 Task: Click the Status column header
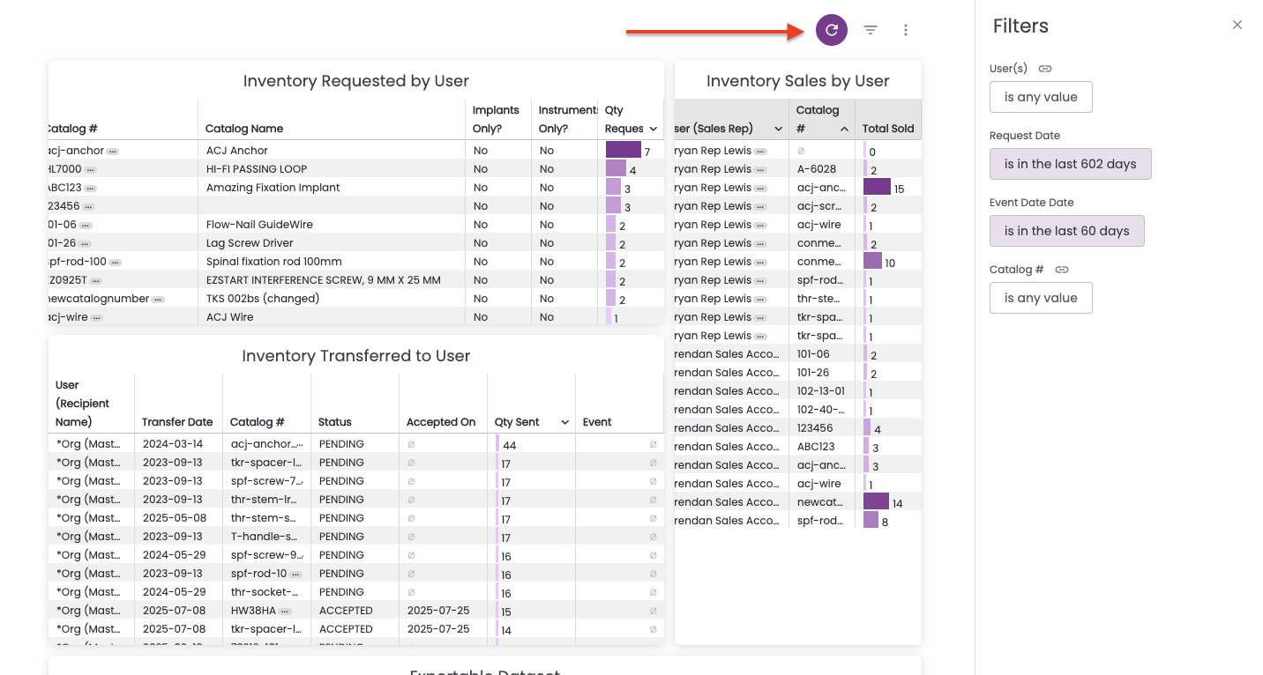(x=334, y=422)
